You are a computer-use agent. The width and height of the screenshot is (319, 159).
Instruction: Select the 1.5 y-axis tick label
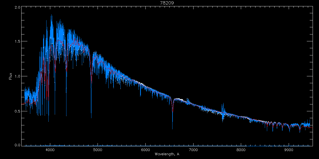pos(17,42)
